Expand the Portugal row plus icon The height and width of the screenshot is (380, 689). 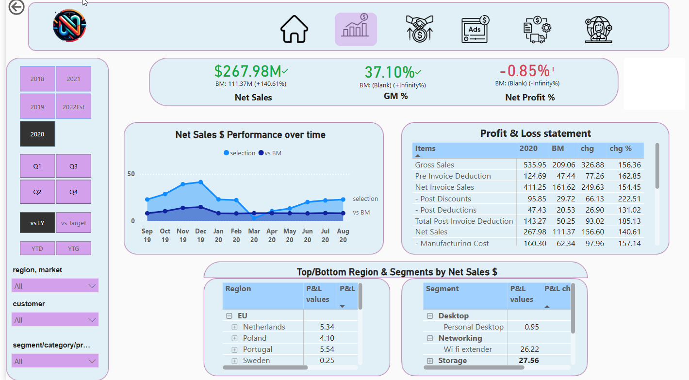234,349
